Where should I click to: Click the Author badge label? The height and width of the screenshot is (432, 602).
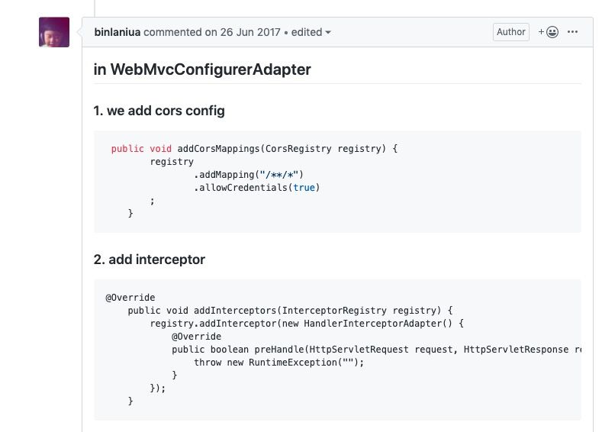[510, 32]
